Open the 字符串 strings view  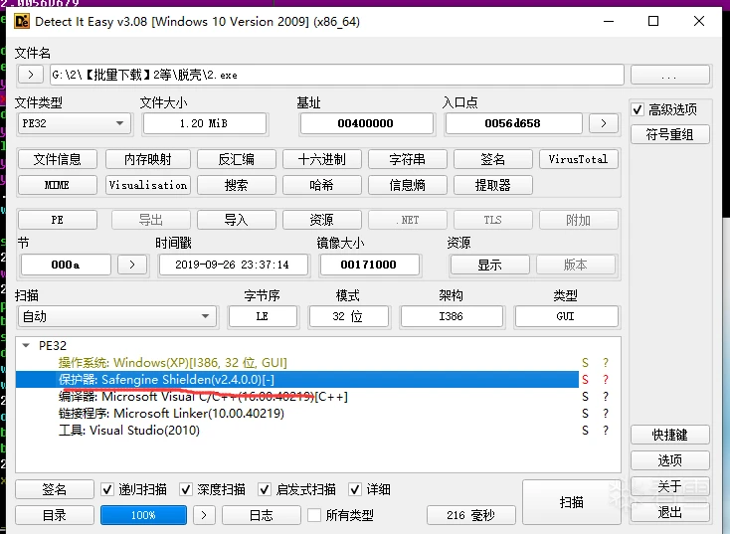pos(408,159)
